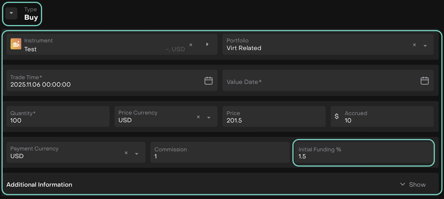Expand the Price Currency dropdown
The image size is (444, 199).
[x=209, y=117]
